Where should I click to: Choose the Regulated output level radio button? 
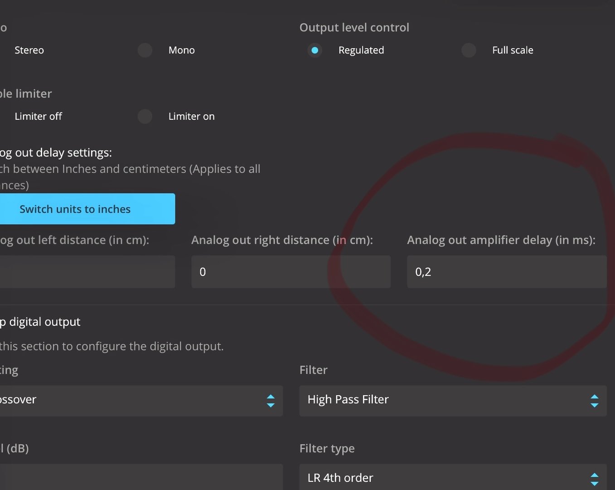click(315, 50)
